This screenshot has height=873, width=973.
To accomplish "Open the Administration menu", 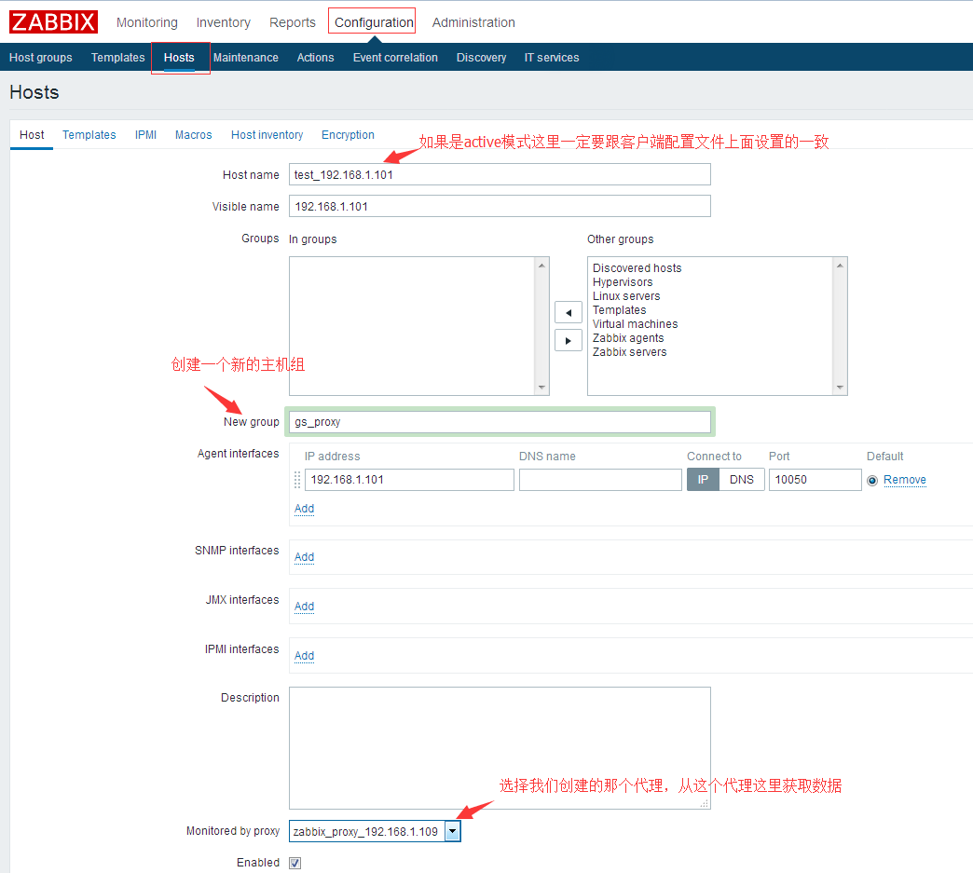I will tap(473, 22).
